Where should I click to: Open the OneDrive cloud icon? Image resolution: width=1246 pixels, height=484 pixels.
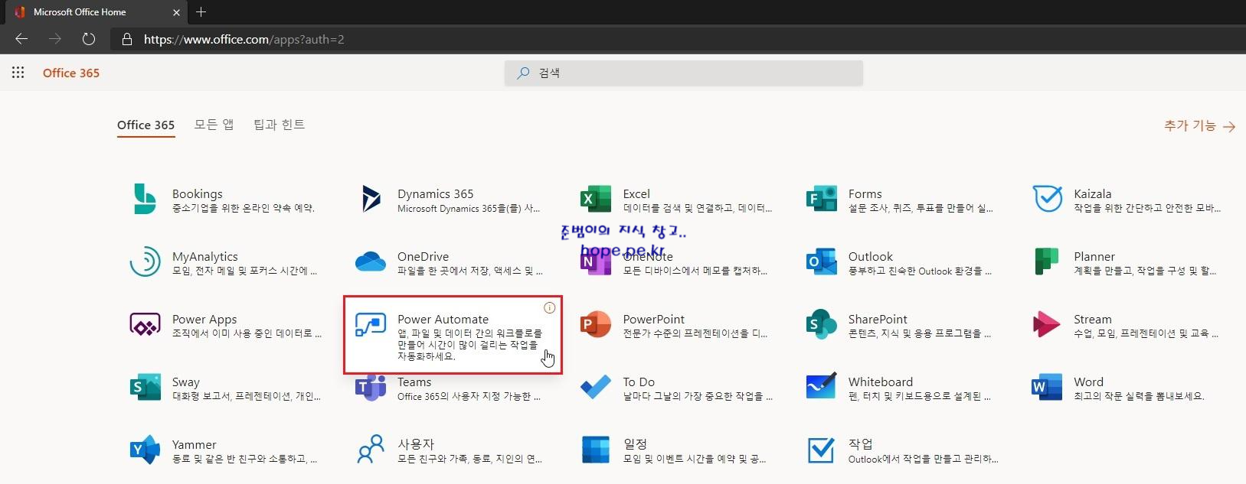coord(371,261)
